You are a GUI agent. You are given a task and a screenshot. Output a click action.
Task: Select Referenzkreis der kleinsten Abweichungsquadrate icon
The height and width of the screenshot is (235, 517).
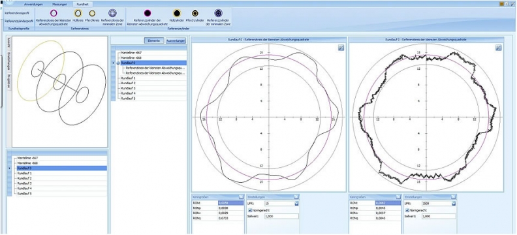click(54, 13)
